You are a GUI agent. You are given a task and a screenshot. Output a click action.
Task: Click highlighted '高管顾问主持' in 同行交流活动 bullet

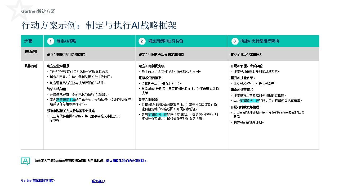click(158, 115)
